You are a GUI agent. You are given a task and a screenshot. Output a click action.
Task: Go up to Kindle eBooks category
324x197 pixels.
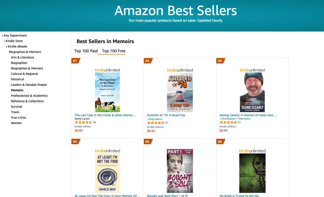pos(17,47)
